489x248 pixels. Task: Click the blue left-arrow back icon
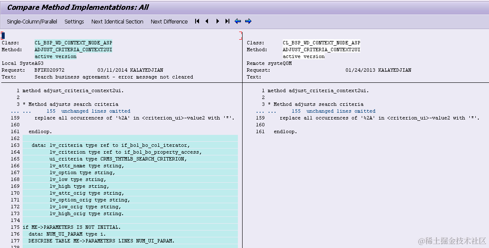pyautogui.click(x=238, y=21)
